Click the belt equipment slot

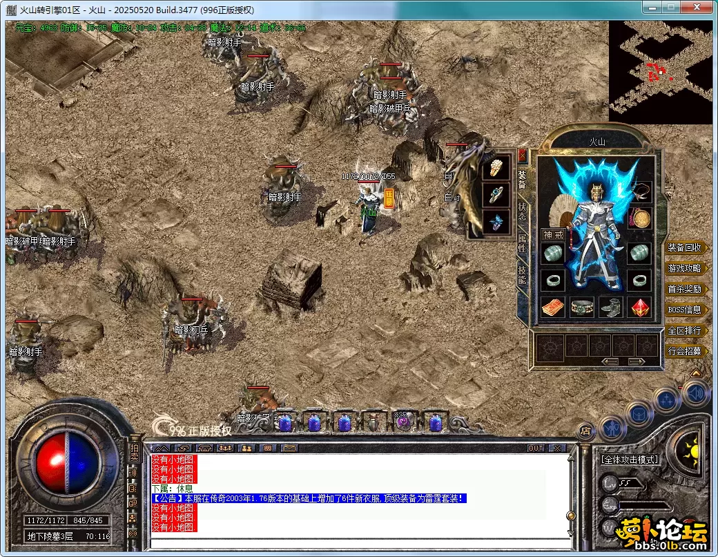click(x=583, y=308)
